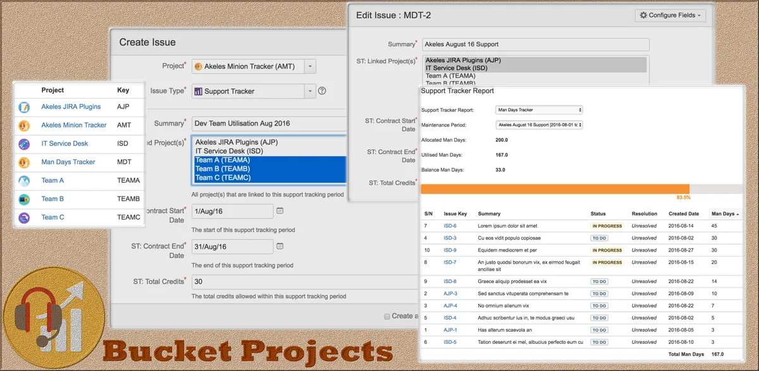Open issue AJP-1 from the report table
This screenshot has width=759, height=371.
point(450,330)
